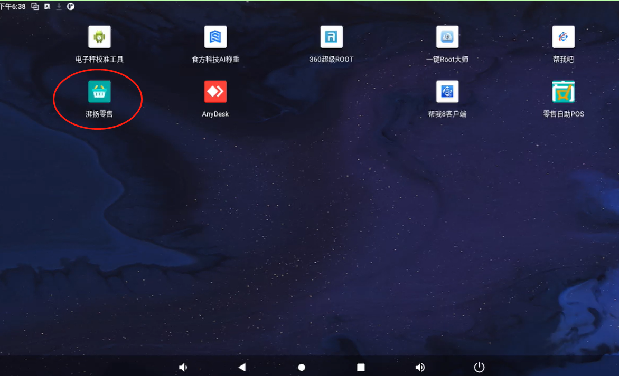
Task: Tap the Home circle navigation button
Action: pos(302,368)
